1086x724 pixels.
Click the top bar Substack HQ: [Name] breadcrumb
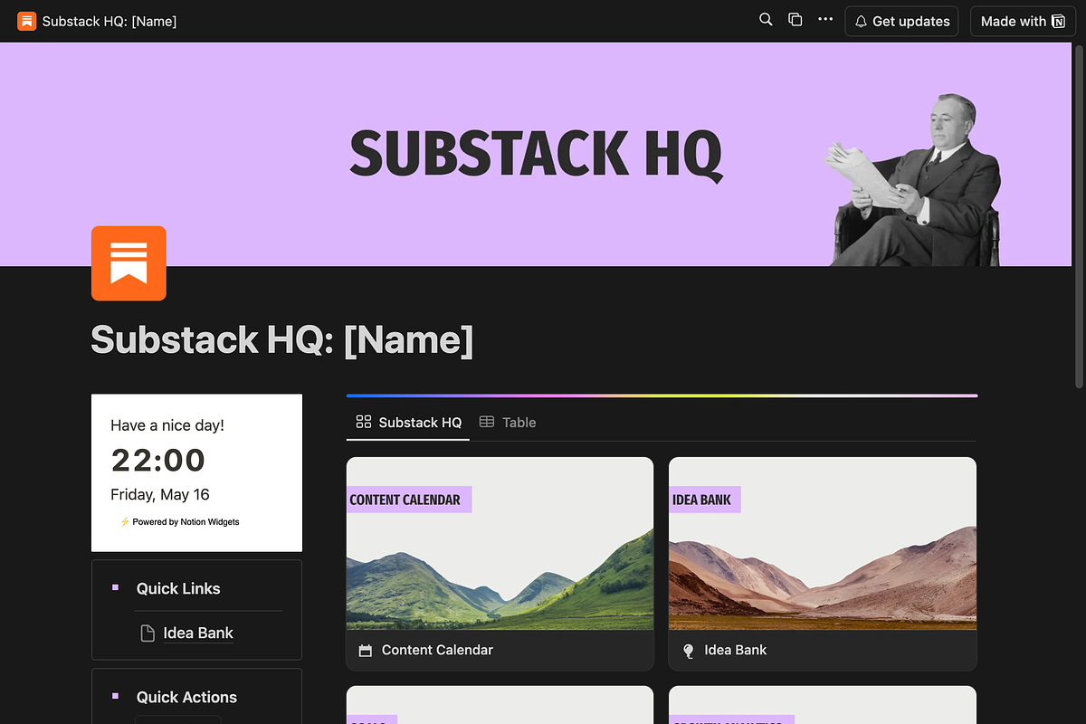point(110,21)
